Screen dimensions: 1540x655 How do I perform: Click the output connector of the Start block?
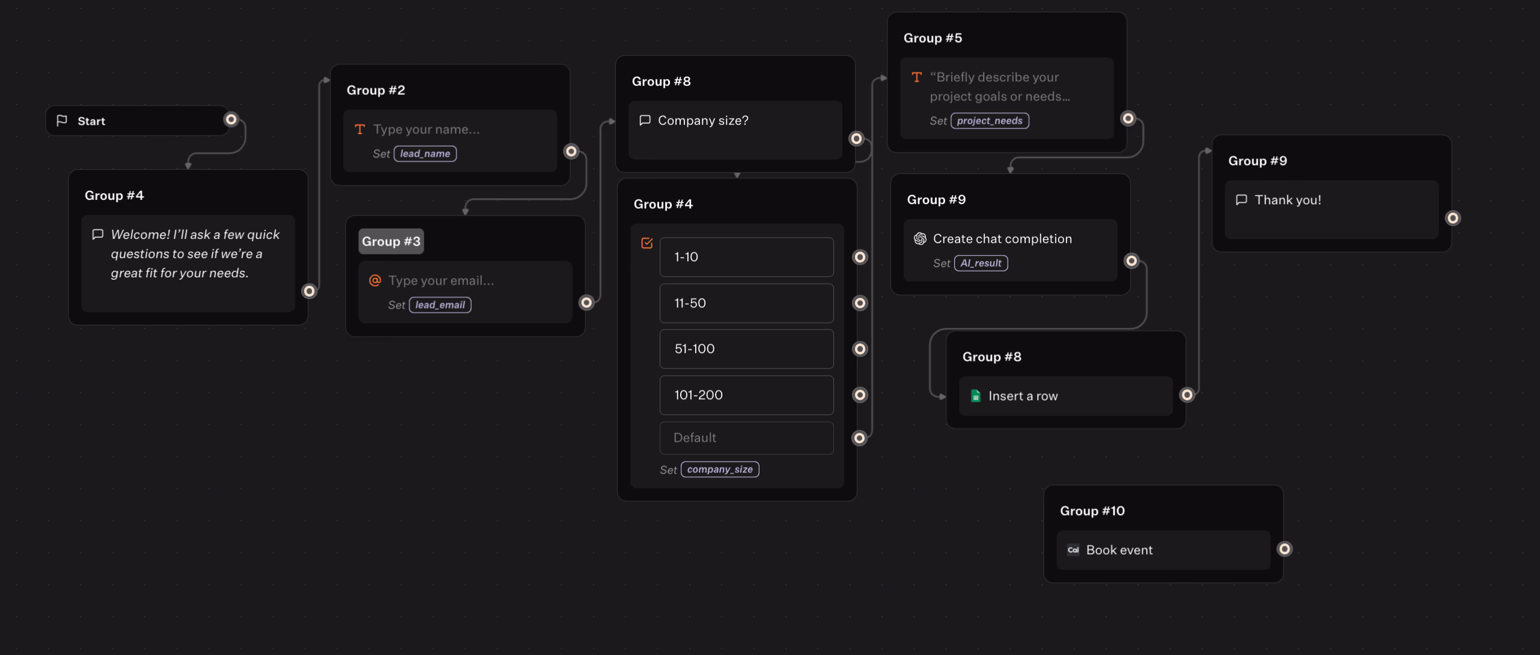231,119
